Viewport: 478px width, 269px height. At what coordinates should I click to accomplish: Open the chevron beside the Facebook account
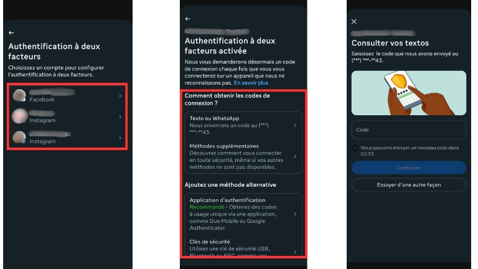tap(119, 96)
